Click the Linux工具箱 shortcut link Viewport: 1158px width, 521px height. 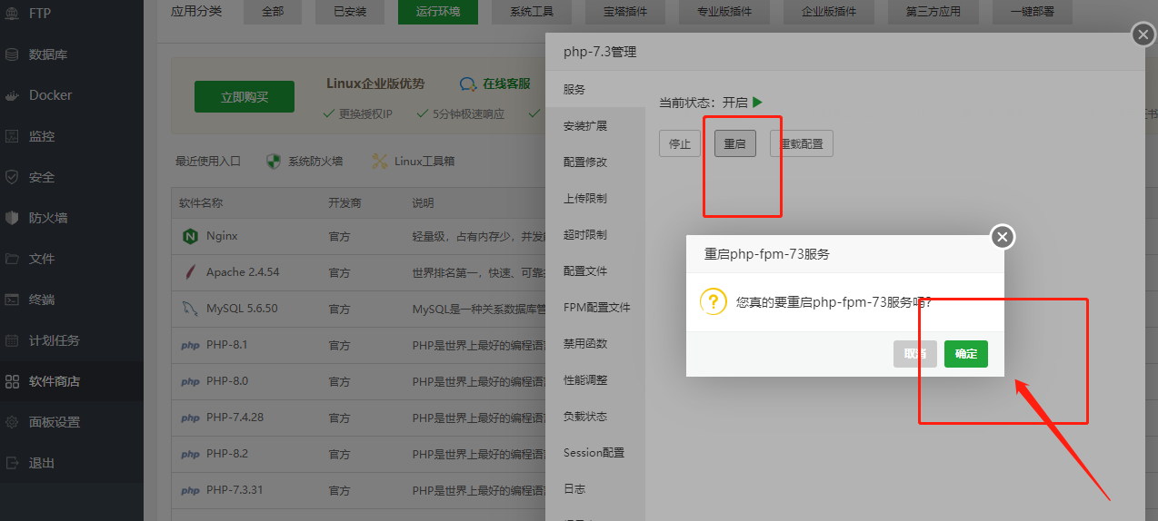pos(424,162)
